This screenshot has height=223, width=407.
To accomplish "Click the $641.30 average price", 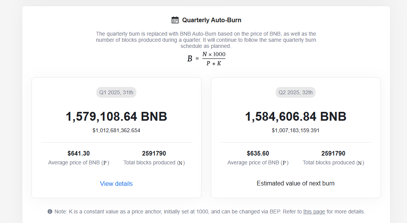I will [79, 153].
